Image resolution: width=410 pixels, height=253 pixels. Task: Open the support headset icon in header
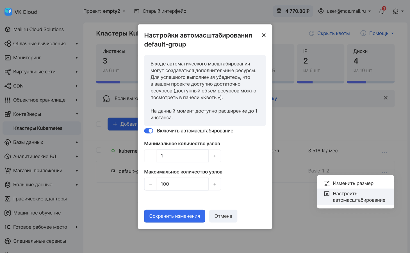pos(396,11)
